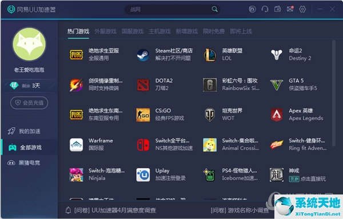Screen dimensions: 343x219
Task: Open the 神戒 game icon
Action: click(277, 175)
